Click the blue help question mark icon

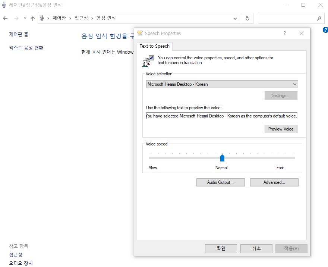[325, 30]
